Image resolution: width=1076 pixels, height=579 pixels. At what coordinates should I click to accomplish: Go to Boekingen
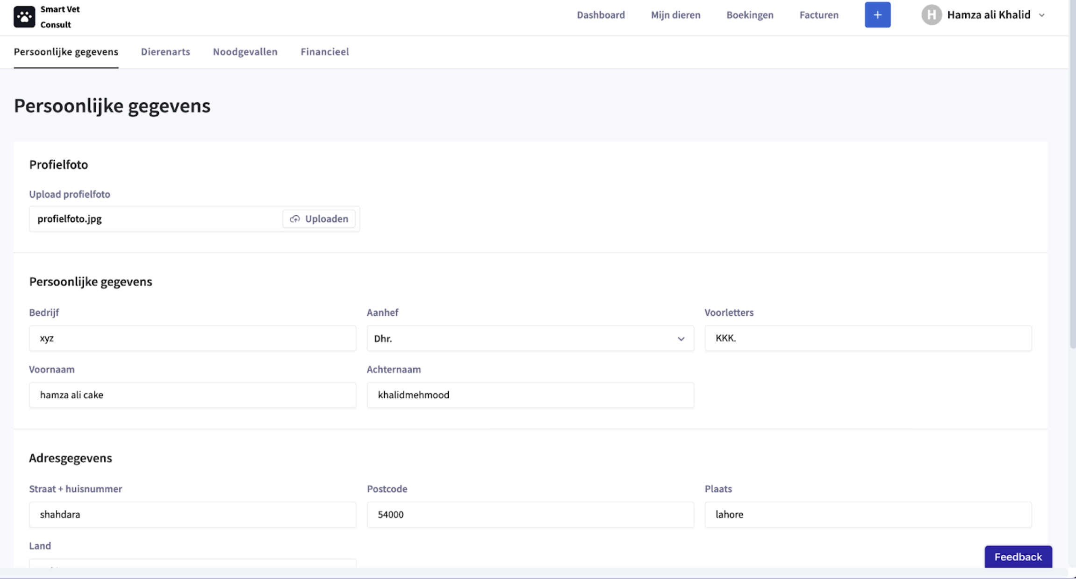click(750, 14)
